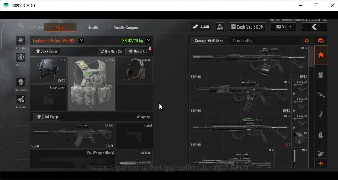The image size is (338, 180).
Task: Select the ammo rounds category in storage sidebar
Action: (x=321, y=134)
